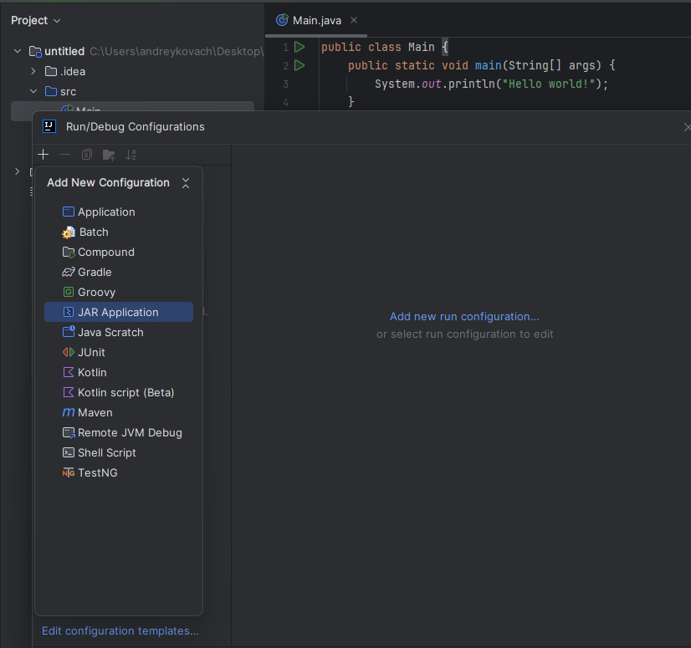
Task: Select the Compound configuration type
Action: tap(119, 252)
